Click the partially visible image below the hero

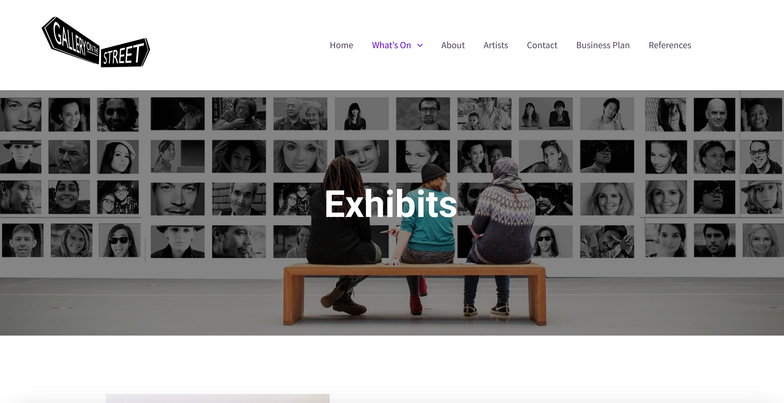[218, 399]
